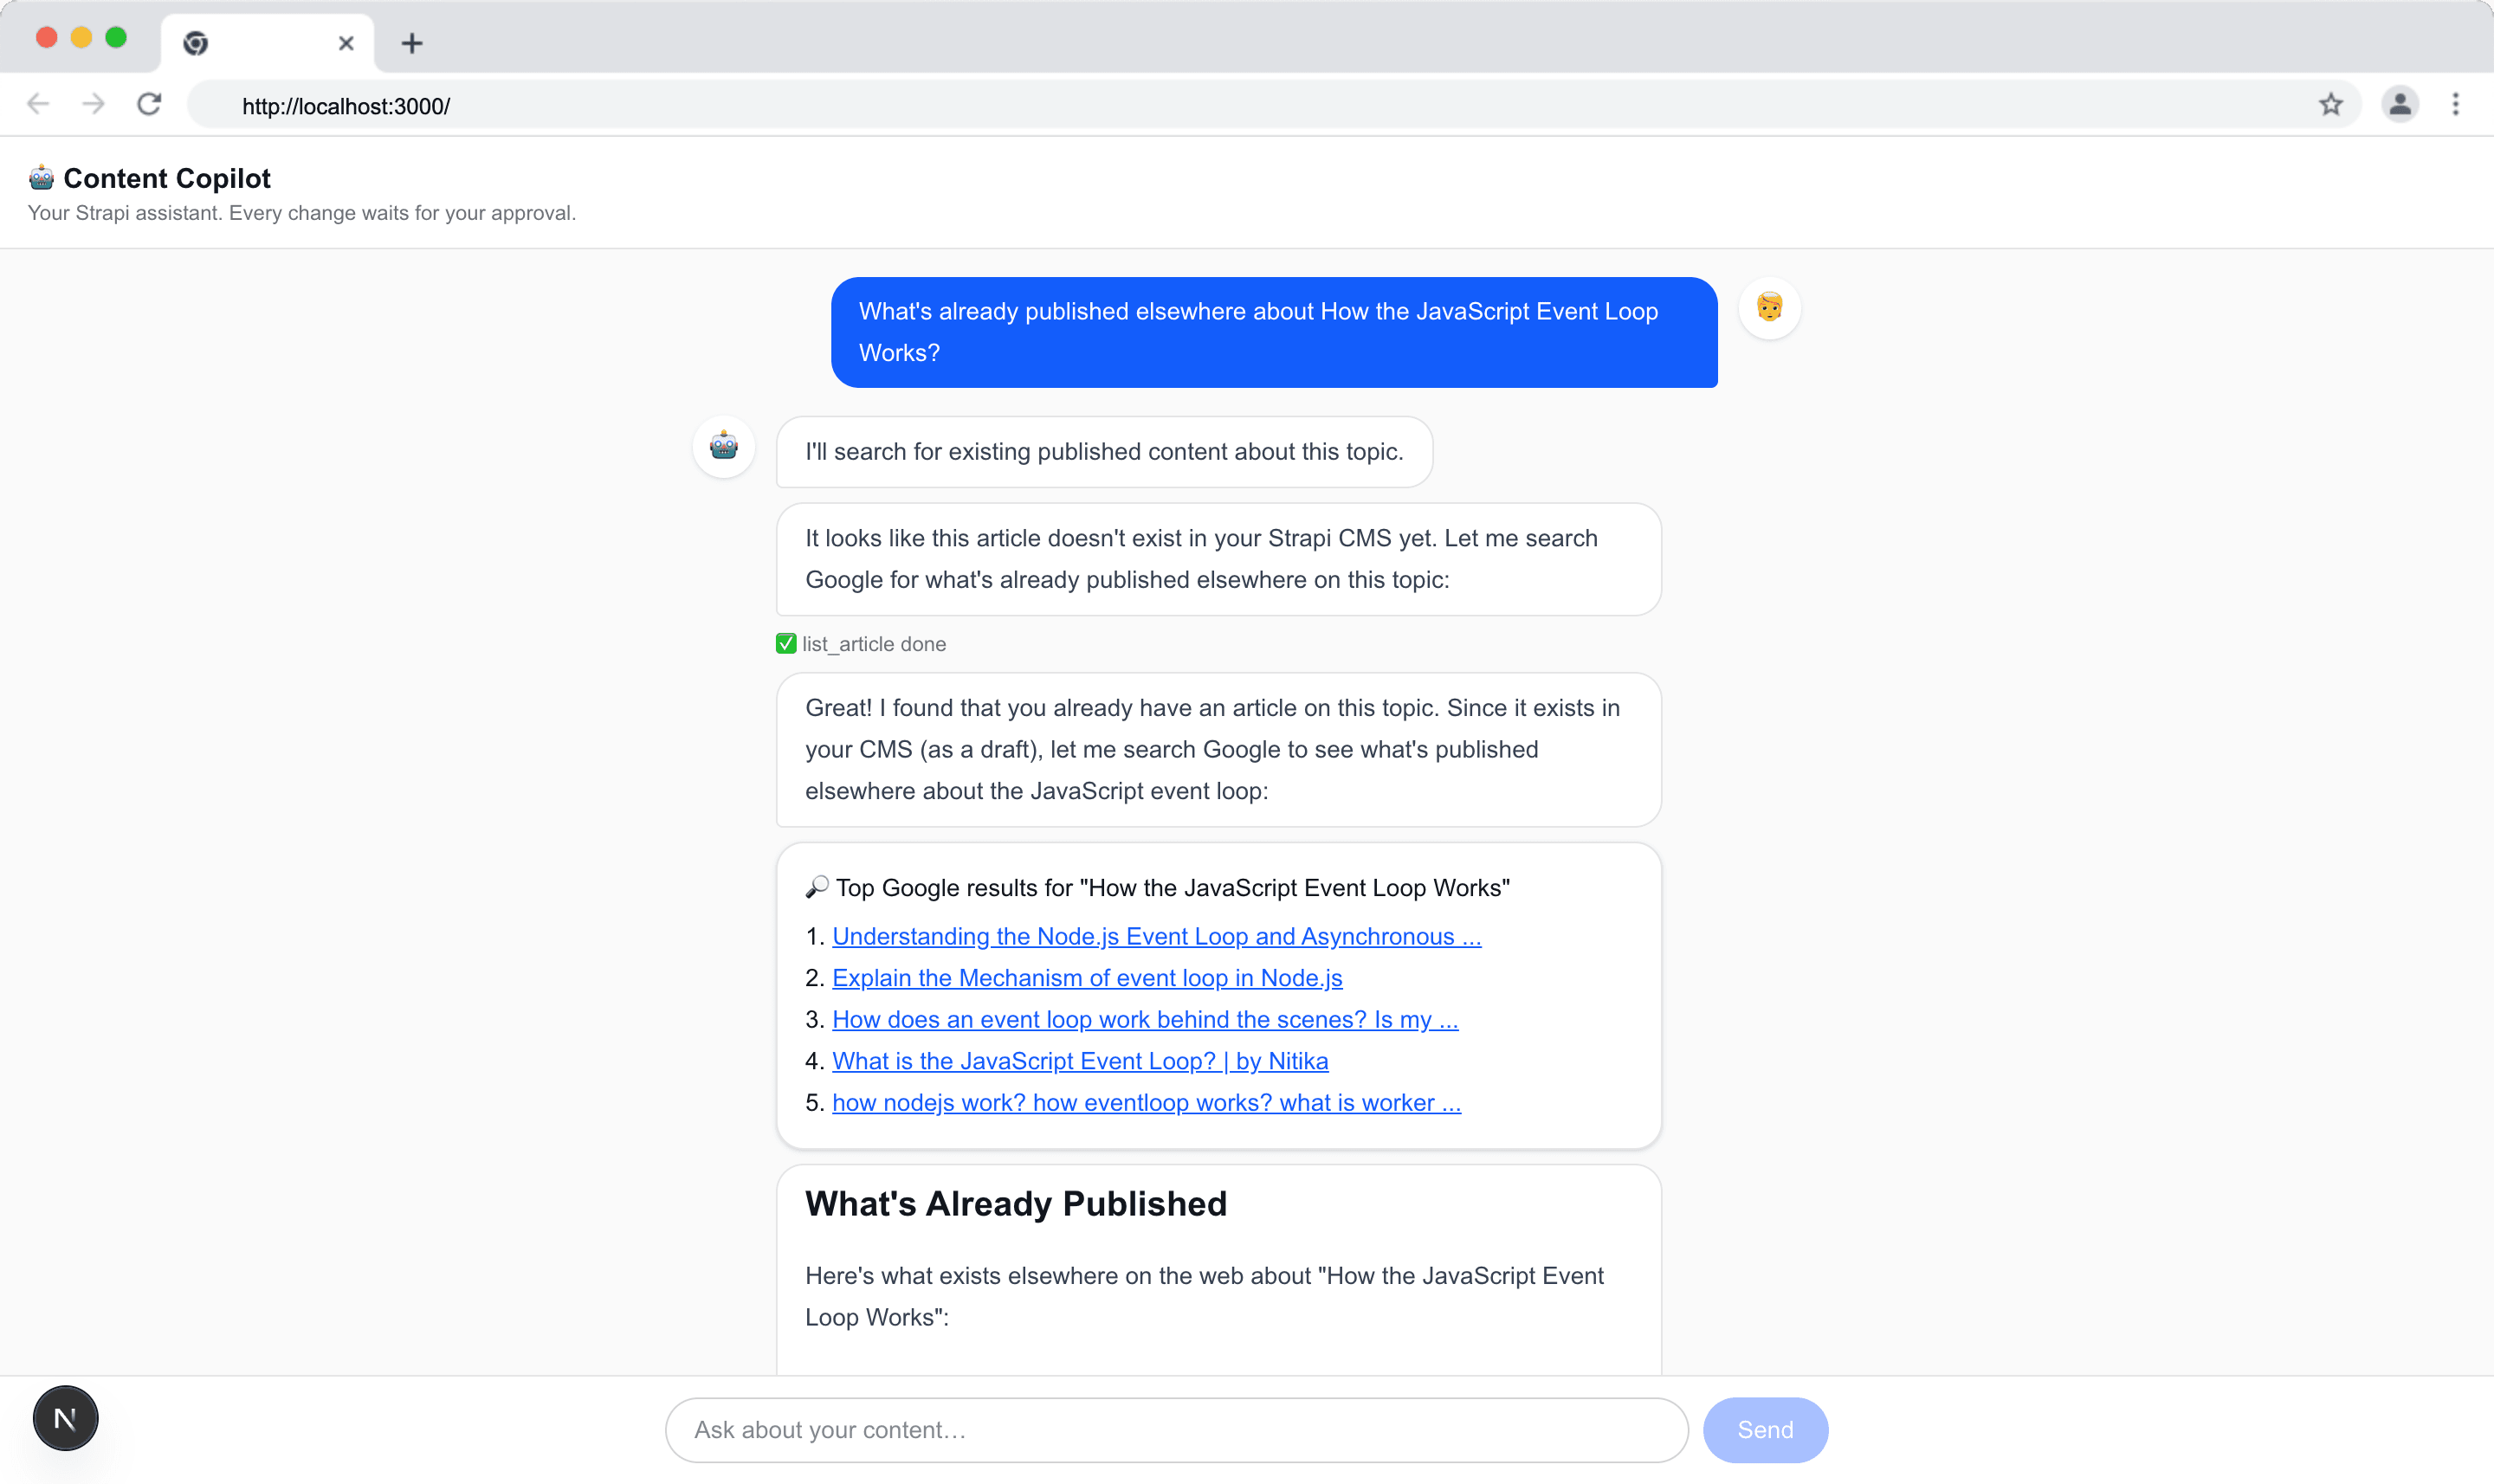Open Understanding the Node.js Event Loop link
The image size is (2494, 1484).
click(x=1157, y=936)
